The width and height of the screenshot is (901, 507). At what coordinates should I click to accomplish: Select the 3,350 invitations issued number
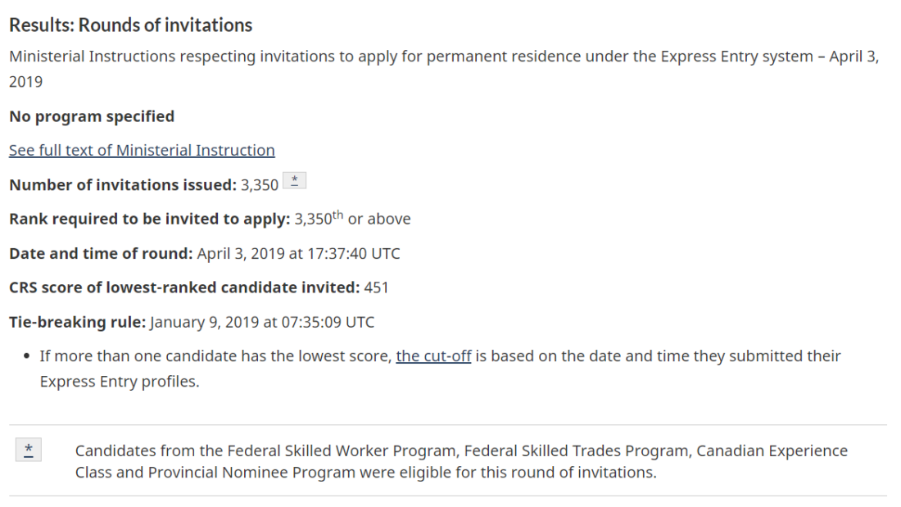point(260,185)
